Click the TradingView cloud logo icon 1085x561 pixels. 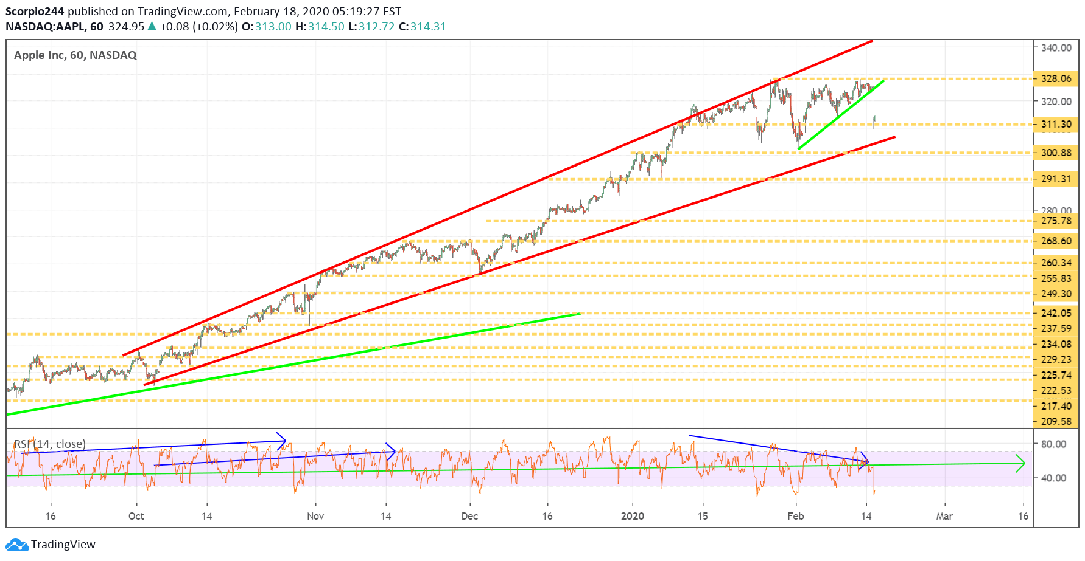pos(17,545)
